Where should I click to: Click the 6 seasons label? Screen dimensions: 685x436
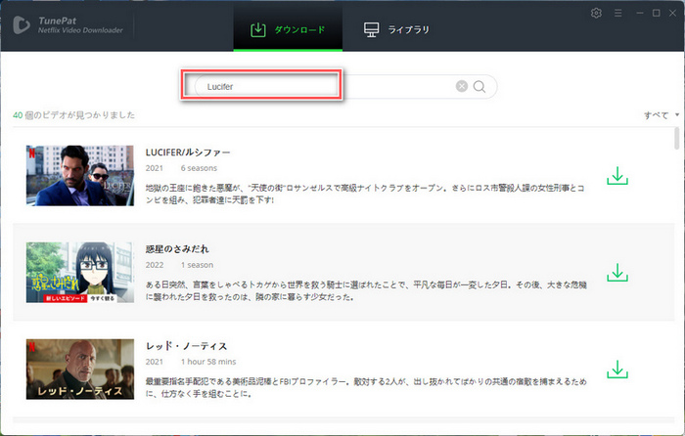199,168
